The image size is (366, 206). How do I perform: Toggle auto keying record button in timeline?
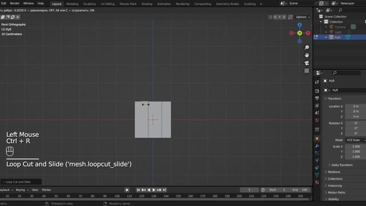127,190
